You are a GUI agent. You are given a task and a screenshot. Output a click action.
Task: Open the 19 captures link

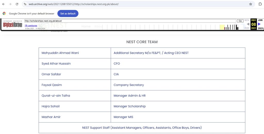pyautogui.click(x=31, y=25)
